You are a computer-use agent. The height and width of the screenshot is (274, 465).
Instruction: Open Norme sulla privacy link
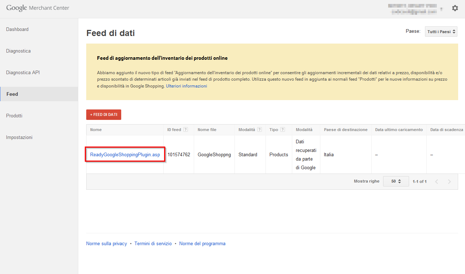coord(106,244)
